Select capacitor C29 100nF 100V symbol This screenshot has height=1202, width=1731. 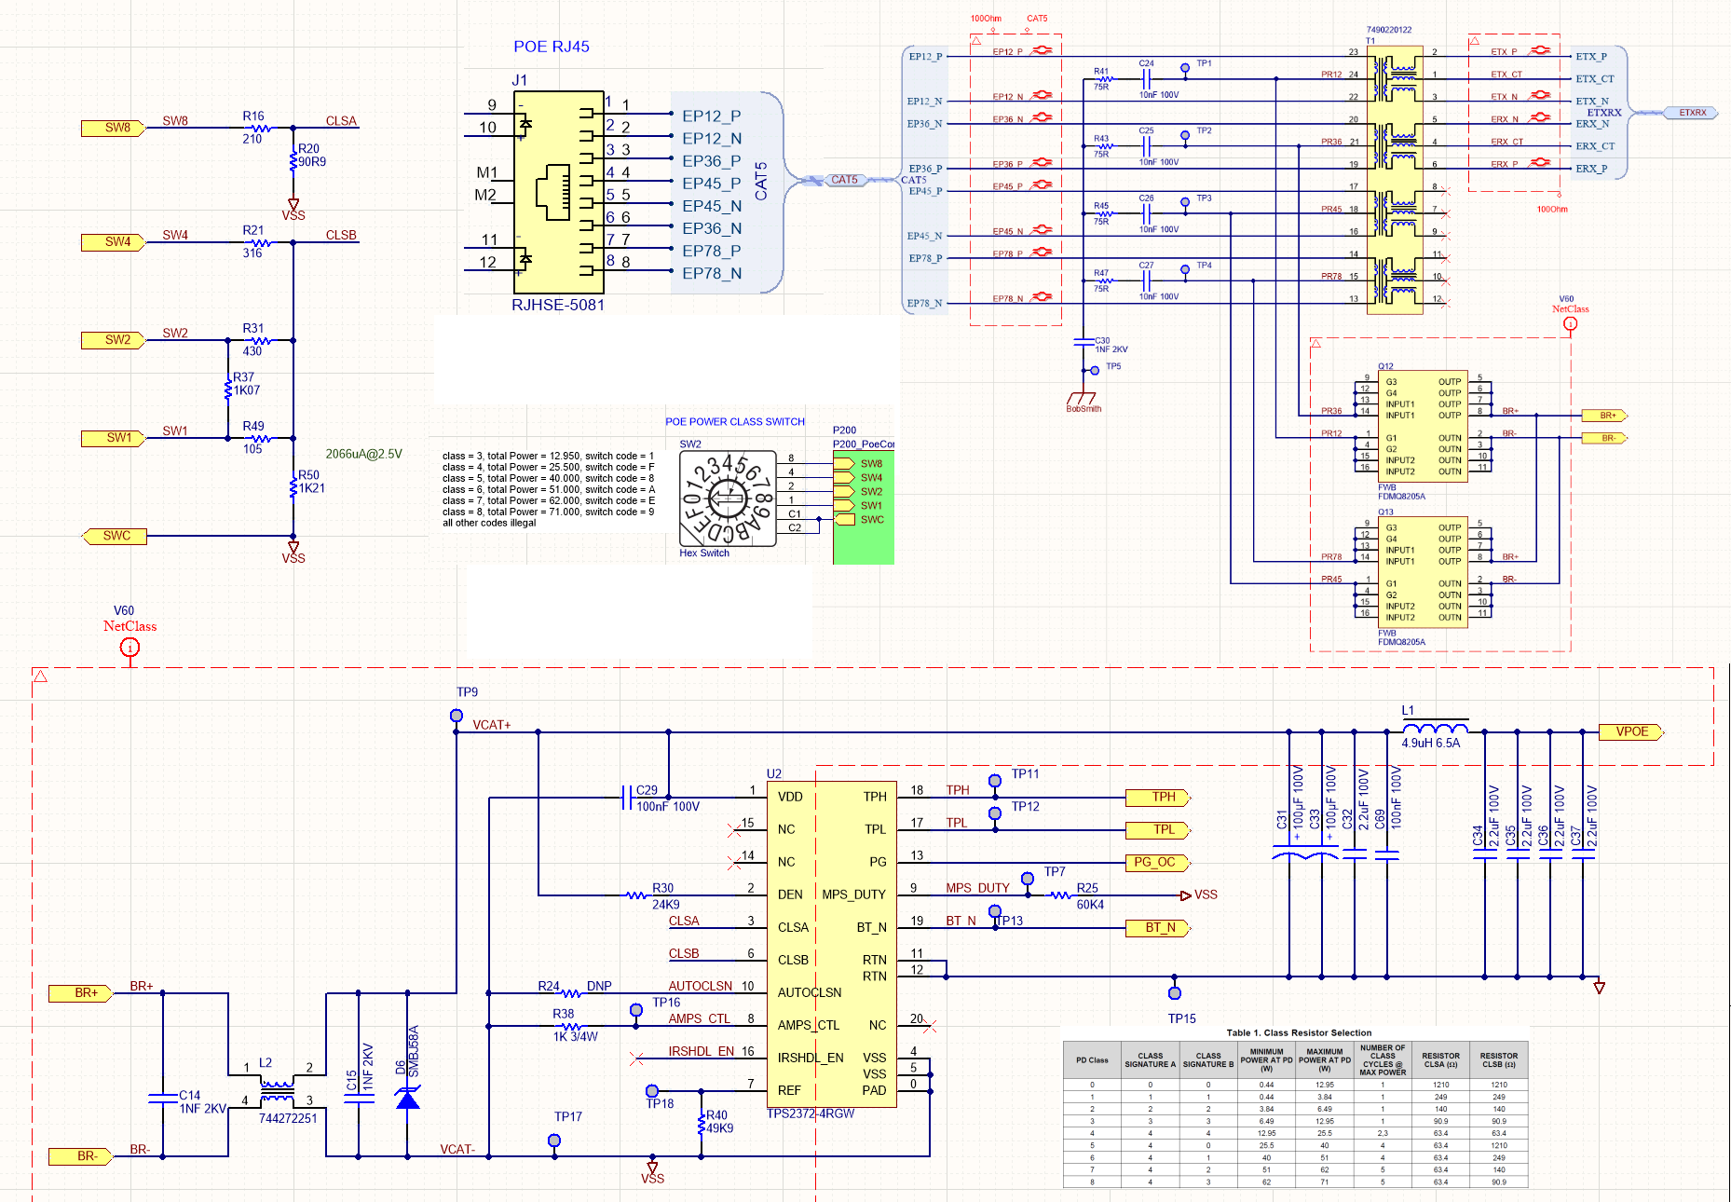point(627,797)
